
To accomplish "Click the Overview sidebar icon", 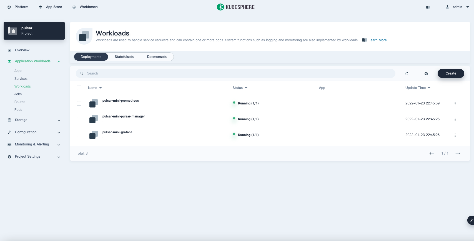I will pos(9,50).
